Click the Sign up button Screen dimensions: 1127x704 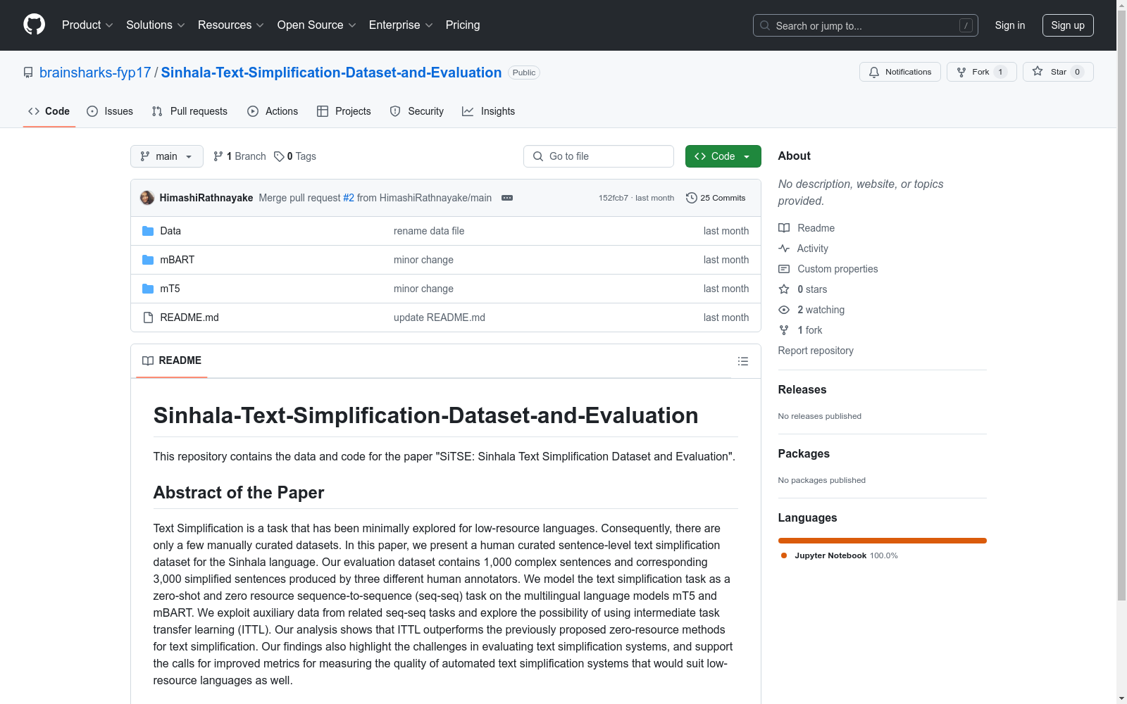[x=1068, y=25]
